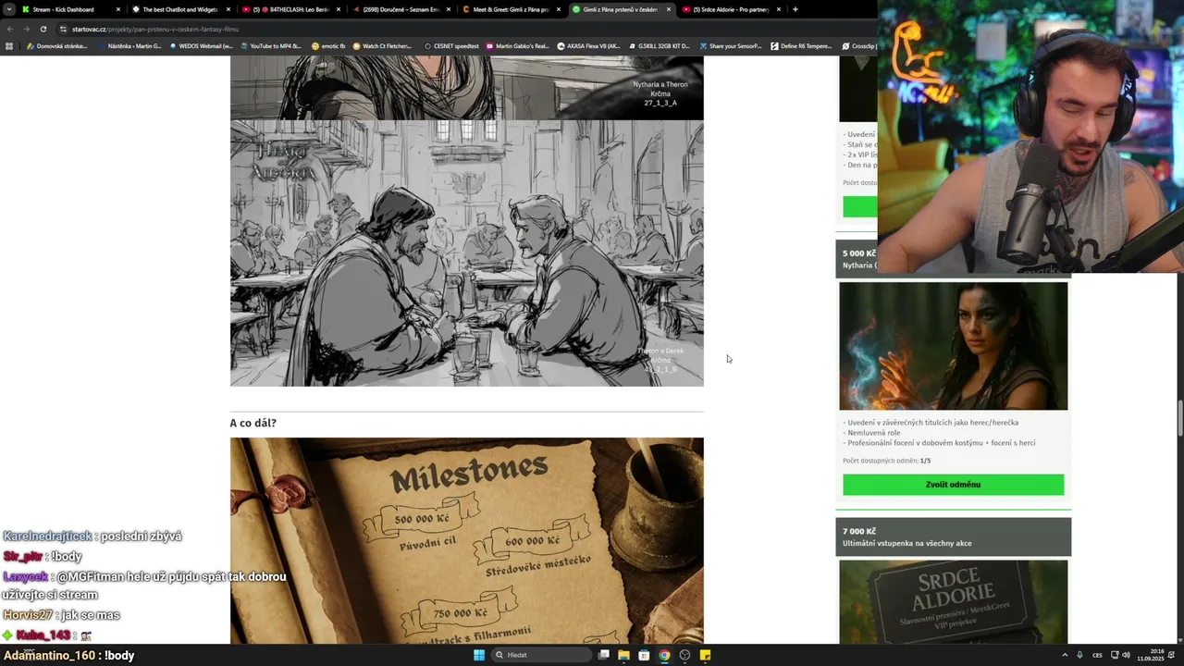Click the 'A co dál?' heading

pos(253,423)
